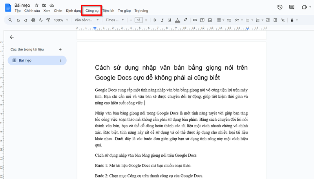Screen dimensions: 314x179
Task: Open the zoom 100% dropdown
Action: 61,20
